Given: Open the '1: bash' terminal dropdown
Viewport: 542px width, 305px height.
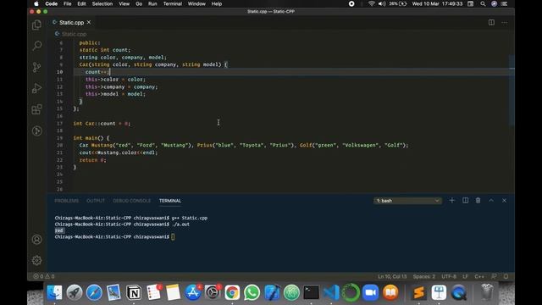Looking at the screenshot, I should [x=407, y=201].
